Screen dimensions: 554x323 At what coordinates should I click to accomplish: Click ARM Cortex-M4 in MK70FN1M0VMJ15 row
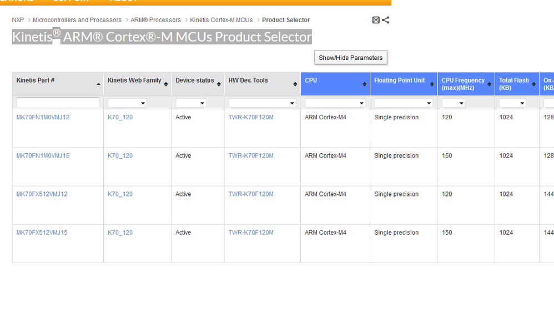click(x=325, y=156)
